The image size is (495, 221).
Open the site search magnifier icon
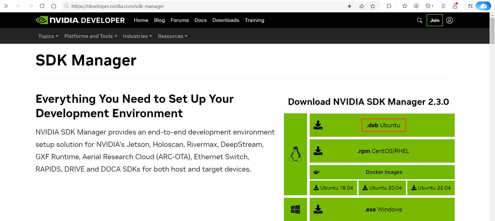pyautogui.click(x=420, y=20)
